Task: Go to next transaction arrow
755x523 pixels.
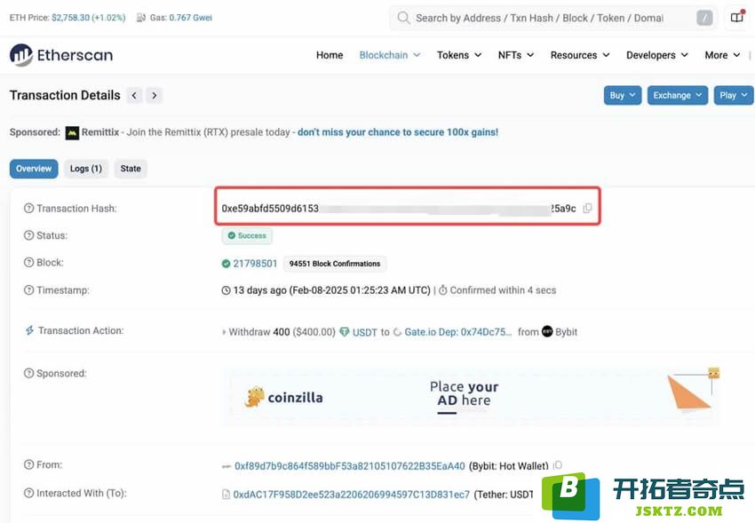Action: (x=154, y=95)
